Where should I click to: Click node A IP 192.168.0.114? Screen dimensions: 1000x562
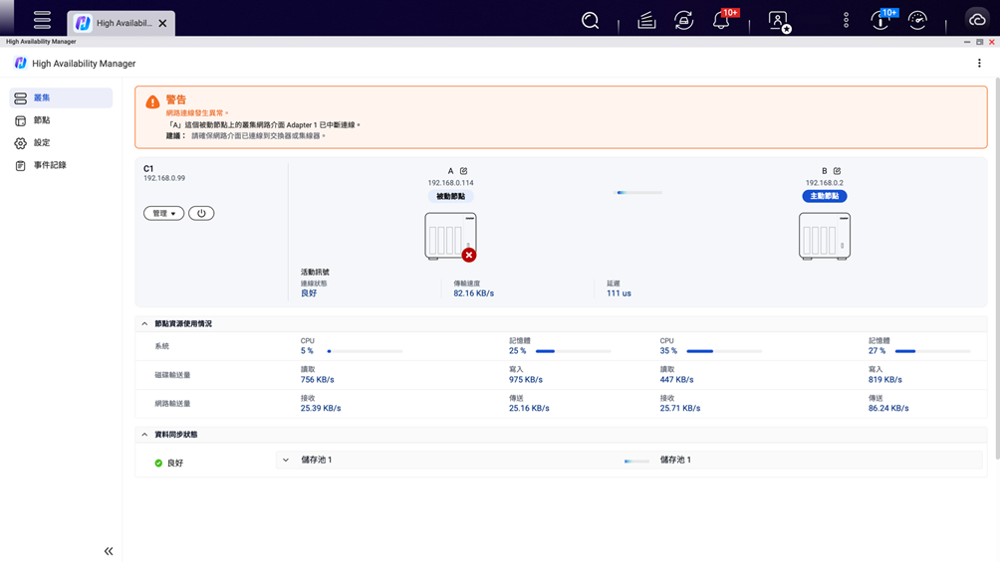tap(450, 183)
